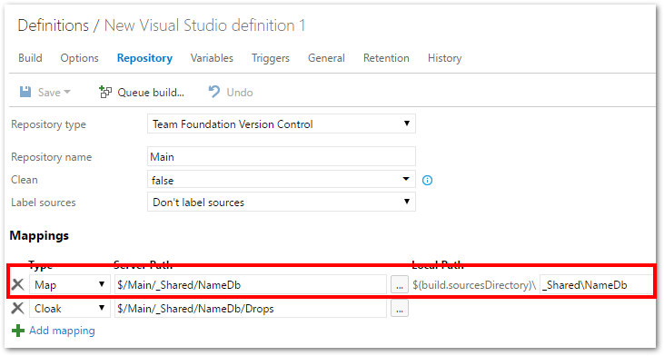
Task: Remove the Cloak mapping row with X
Action: pyautogui.click(x=18, y=308)
